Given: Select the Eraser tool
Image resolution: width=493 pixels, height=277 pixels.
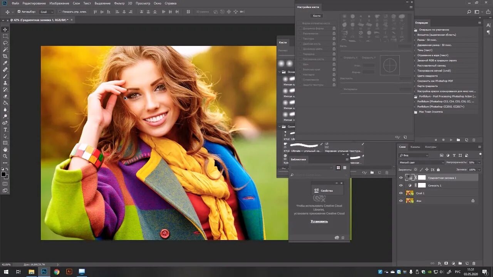Looking at the screenshot, I should pyautogui.click(x=5, y=96).
